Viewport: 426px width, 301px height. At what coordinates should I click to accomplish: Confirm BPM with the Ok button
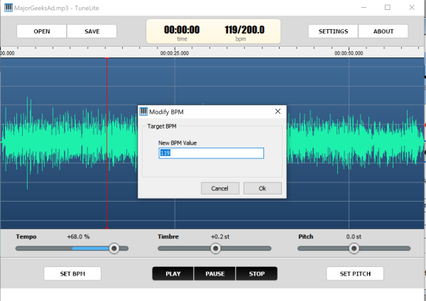262,188
